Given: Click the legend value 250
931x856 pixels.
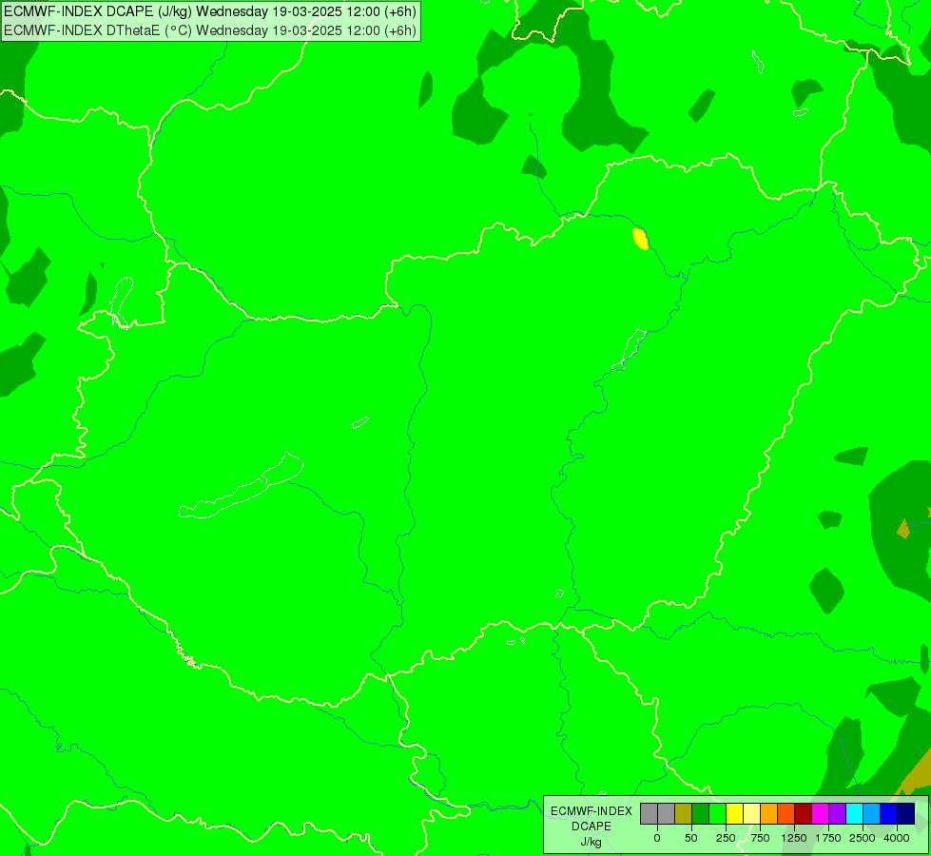Looking at the screenshot, I should 726,838.
